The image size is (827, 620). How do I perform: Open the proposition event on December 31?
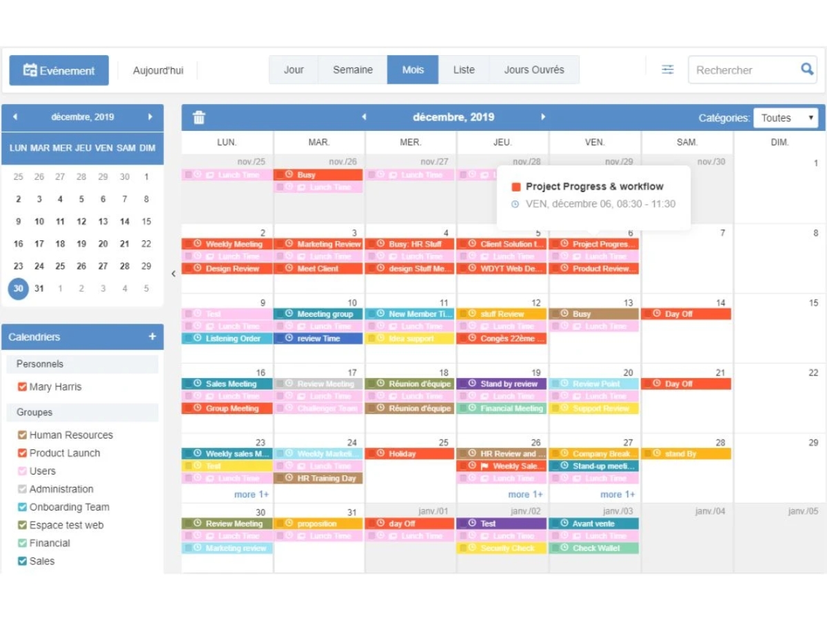319,524
